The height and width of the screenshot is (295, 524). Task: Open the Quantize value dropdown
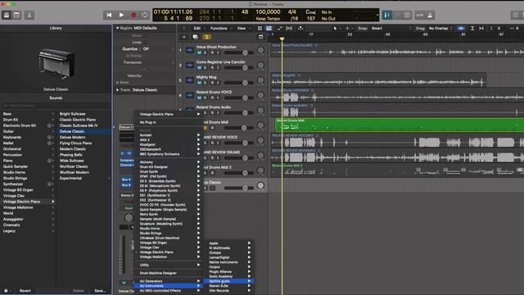[158, 49]
